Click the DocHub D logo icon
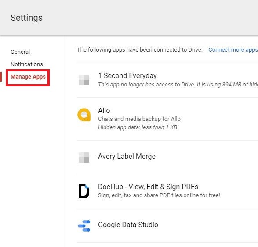Screen dimensions: 258x247 coord(84,191)
